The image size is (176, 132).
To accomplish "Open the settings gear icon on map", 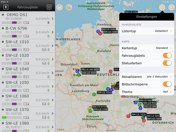I will point(162,7).
